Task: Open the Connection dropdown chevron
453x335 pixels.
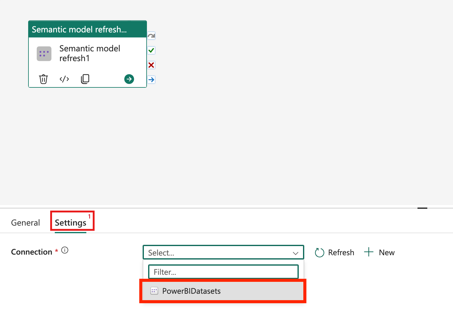Action: pyautogui.click(x=295, y=253)
